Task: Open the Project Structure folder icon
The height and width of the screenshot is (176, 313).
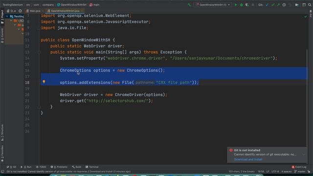Action: tap(297, 5)
